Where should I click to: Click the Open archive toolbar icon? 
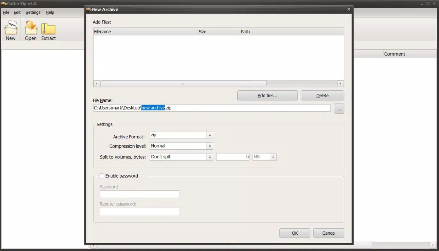pos(31,31)
